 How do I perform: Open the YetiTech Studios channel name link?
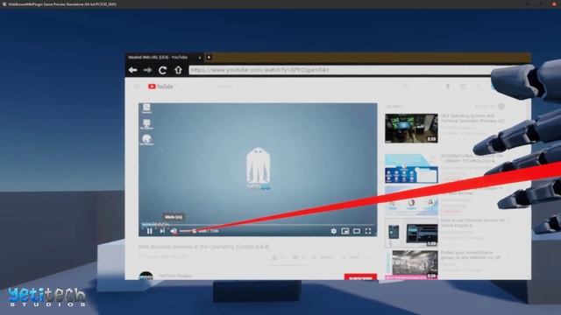[175, 276]
